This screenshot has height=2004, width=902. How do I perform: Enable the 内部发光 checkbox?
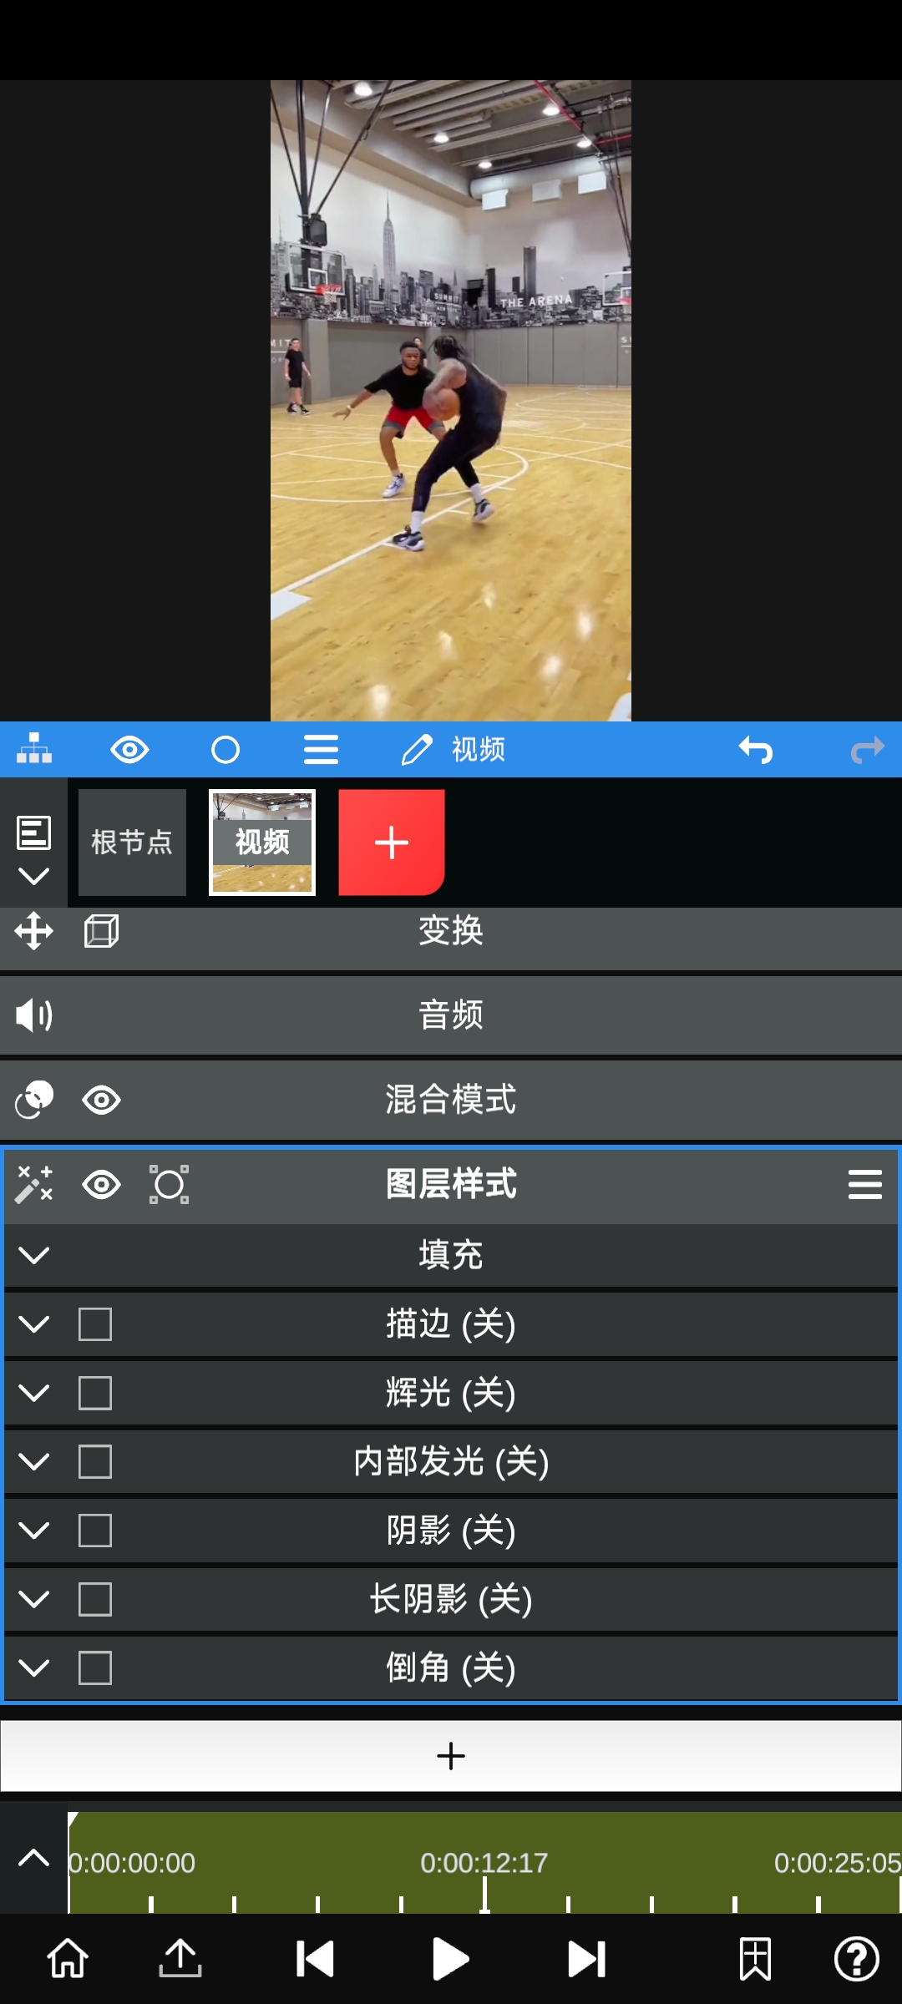95,1462
